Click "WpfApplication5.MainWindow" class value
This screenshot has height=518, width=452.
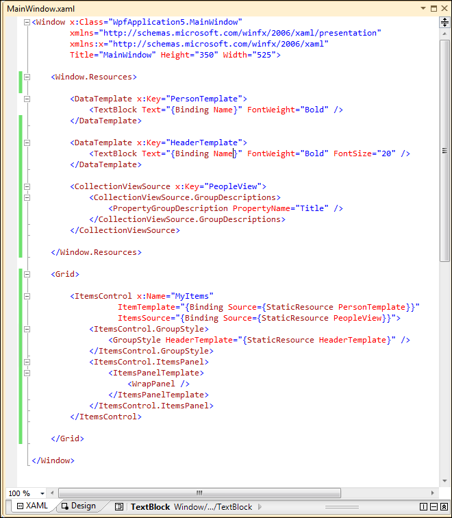175,22
